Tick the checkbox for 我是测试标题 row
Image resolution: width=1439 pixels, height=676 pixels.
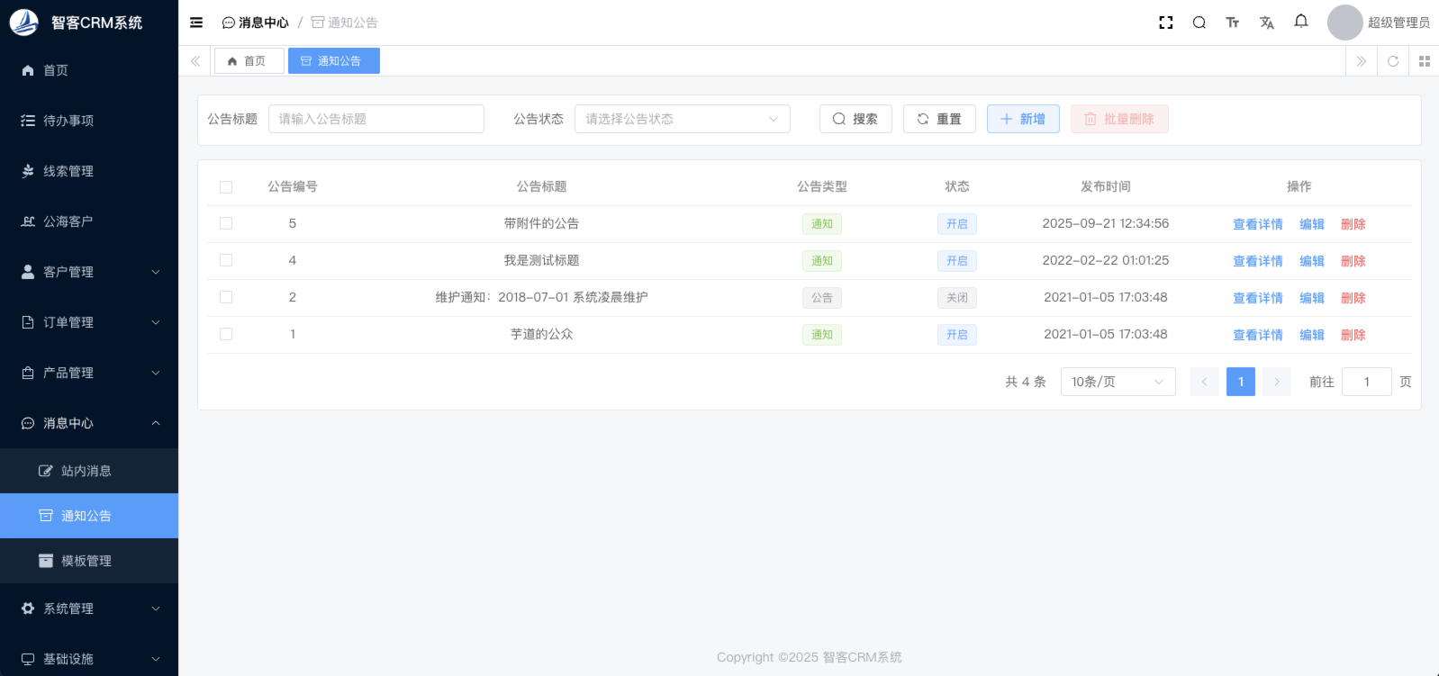(x=226, y=260)
